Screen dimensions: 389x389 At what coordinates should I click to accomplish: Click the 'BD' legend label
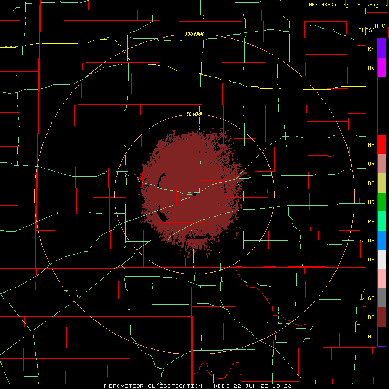[x=371, y=183]
